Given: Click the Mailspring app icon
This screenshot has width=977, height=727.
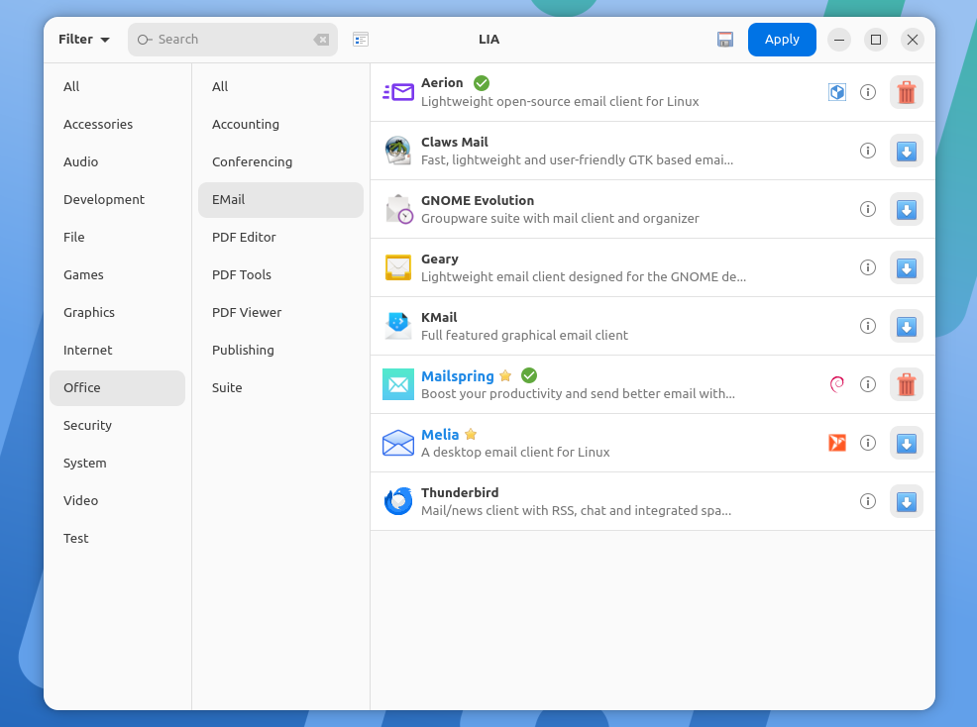Looking at the screenshot, I should [398, 384].
